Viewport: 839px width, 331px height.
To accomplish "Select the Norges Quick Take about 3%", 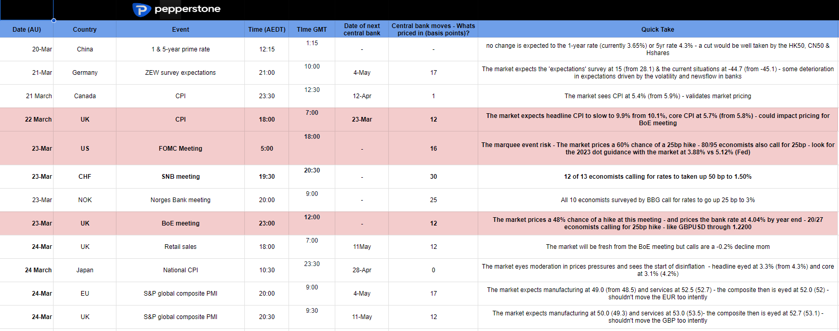I will 658,200.
